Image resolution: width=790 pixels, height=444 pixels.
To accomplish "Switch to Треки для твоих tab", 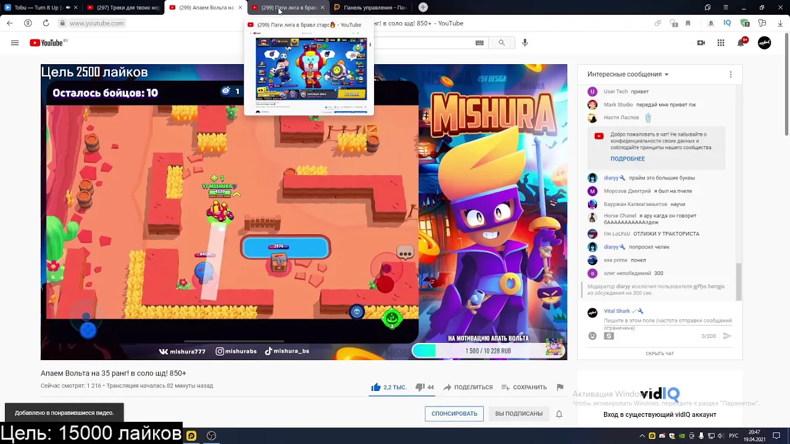I will tap(123, 7).
